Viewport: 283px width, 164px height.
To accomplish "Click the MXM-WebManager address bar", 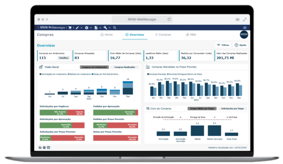I will point(142,19).
